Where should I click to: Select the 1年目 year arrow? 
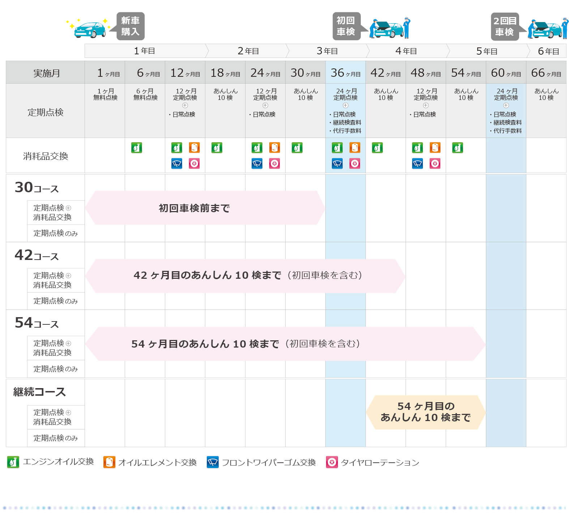tap(145, 51)
